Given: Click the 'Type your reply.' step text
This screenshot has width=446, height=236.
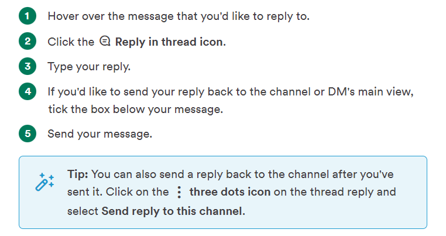Looking at the screenshot, I should tap(89, 67).
